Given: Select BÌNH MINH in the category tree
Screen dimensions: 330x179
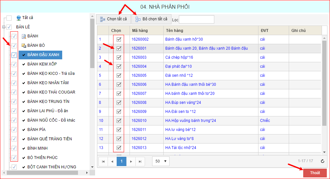Looking at the screenshot, I should 37,148.
